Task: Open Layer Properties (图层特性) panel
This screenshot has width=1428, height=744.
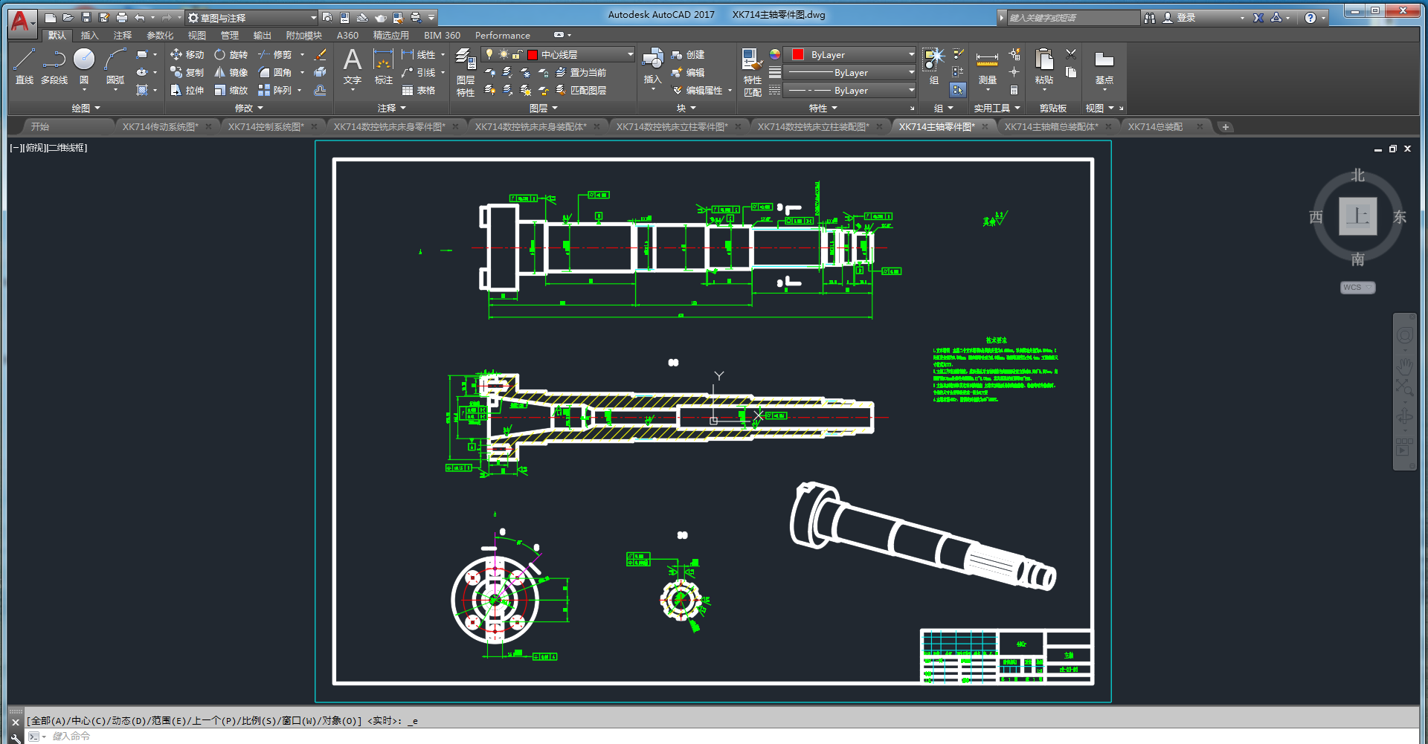Action: (x=466, y=73)
